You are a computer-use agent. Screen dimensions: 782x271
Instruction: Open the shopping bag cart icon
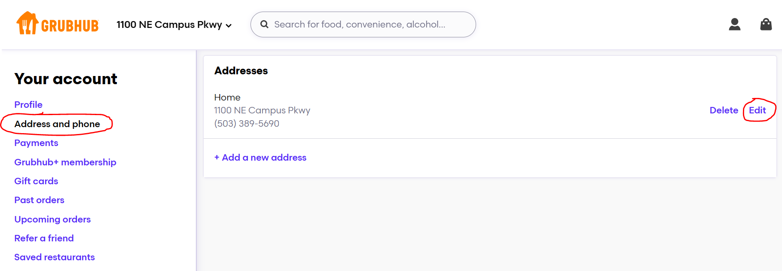pyautogui.click(x=766, y=24)
